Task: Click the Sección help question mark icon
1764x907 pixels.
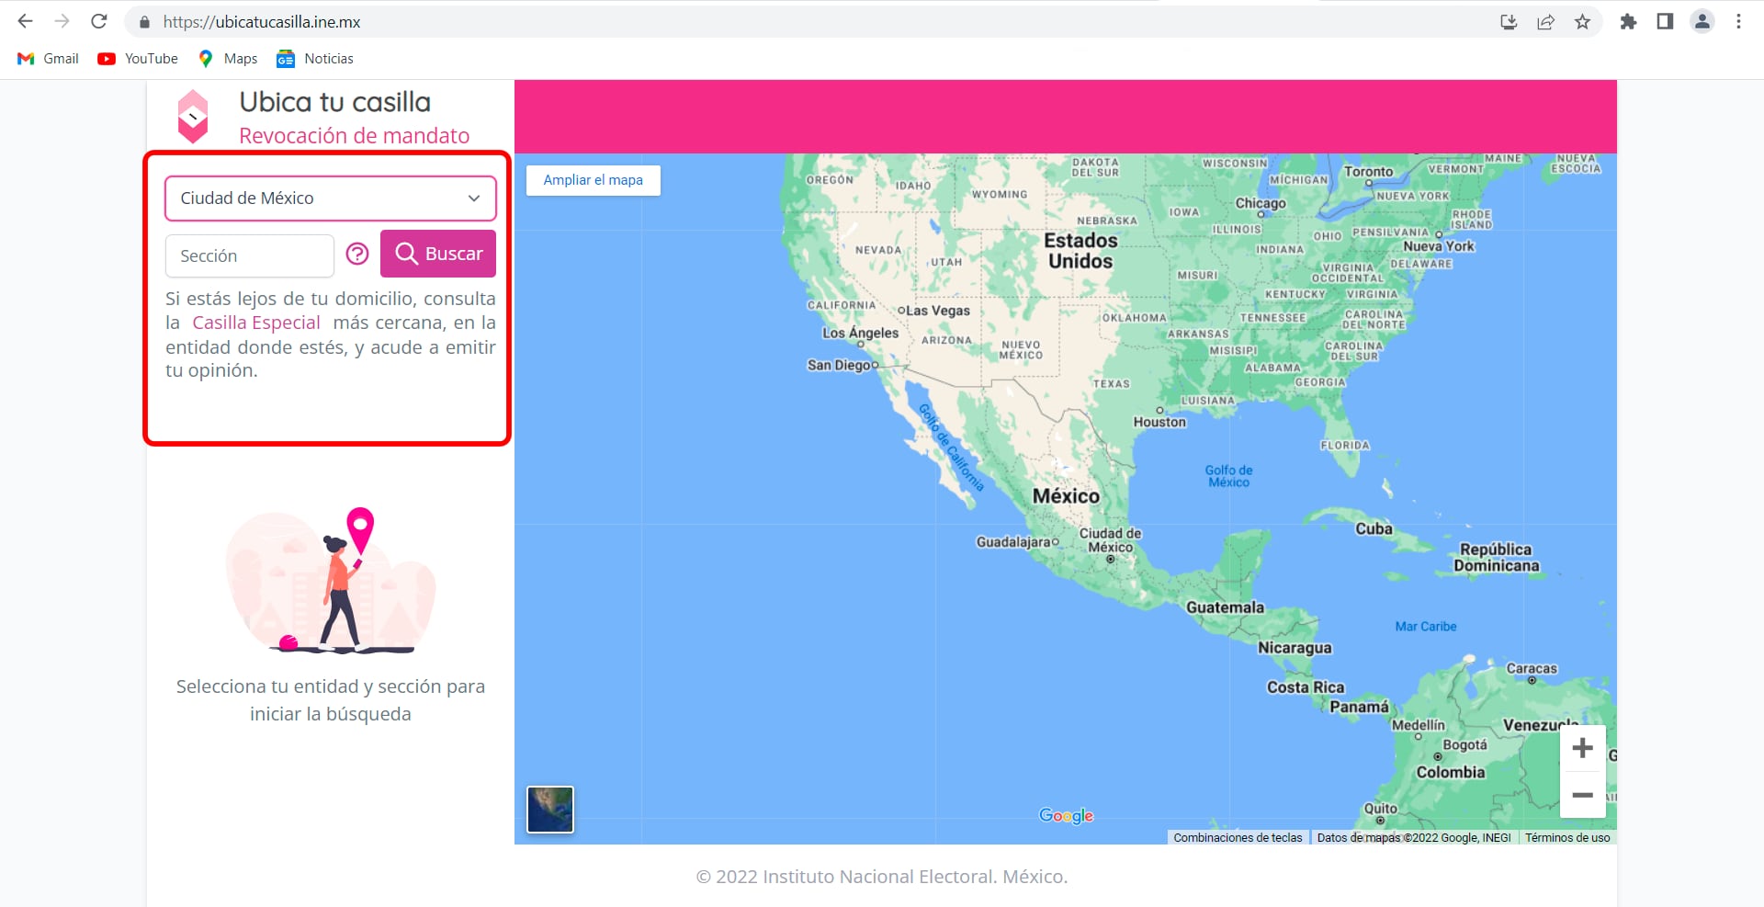Action: pos(357,255)
